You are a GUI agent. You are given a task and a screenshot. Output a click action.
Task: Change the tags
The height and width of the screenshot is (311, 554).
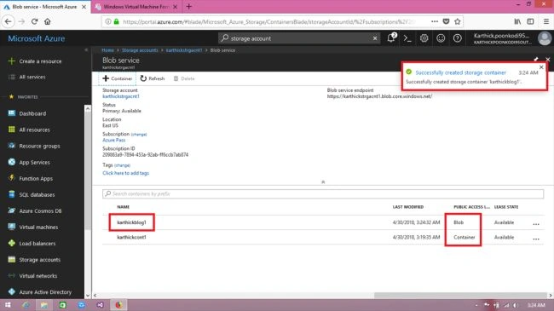pos(122,165)
